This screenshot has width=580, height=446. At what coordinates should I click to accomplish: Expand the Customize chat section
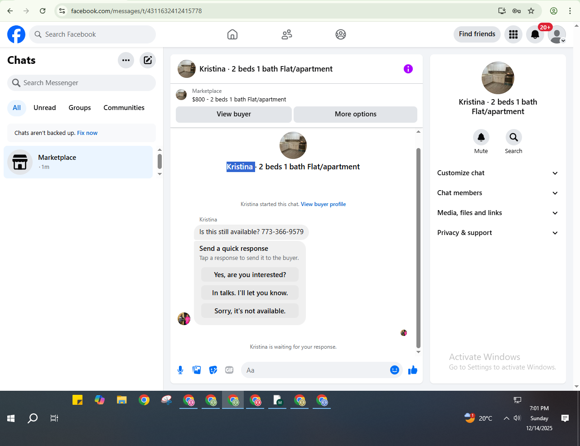click(x=498, y=173)
